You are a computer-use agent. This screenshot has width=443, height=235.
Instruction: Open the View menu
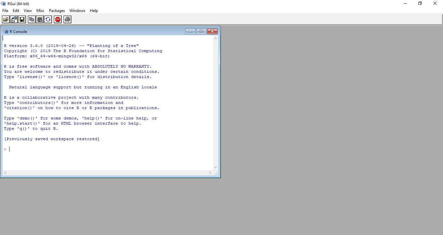coord(28,11)
